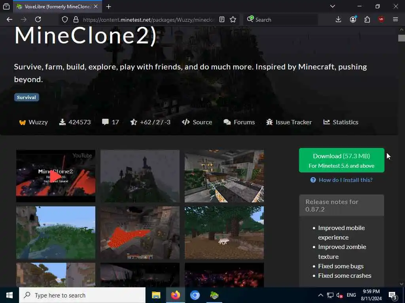Open the Minetest app in the taskbar
The height and width of the screenshot is (303, 405).
[214, 295]
